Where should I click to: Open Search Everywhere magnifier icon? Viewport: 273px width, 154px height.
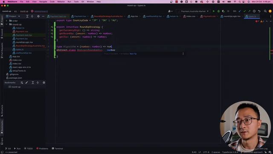click(265, 11)
